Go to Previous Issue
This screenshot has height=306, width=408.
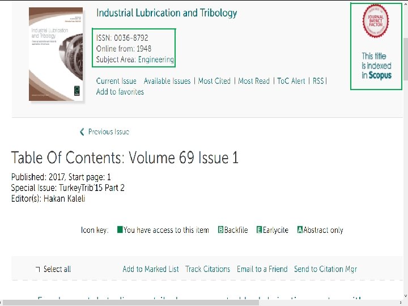(108, 131)
